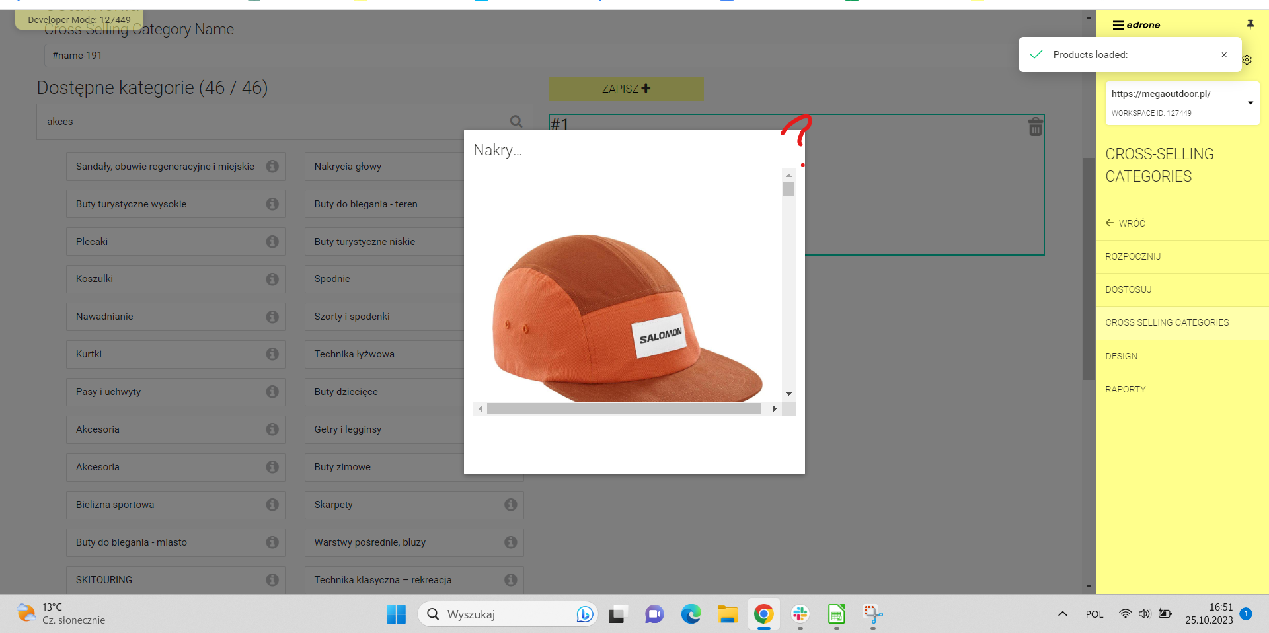Click the Windows taskbar search box
The width and height of the screenshot is (1269, 633).
click(x=508, y=614)
